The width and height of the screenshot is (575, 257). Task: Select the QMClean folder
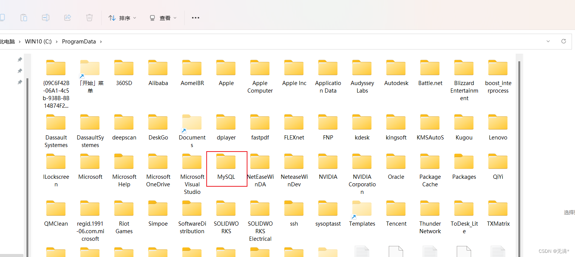click(56, 214)
